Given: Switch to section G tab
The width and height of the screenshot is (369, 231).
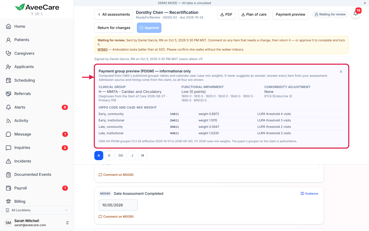Looking at the screenshot, I should tap(109, 156).
